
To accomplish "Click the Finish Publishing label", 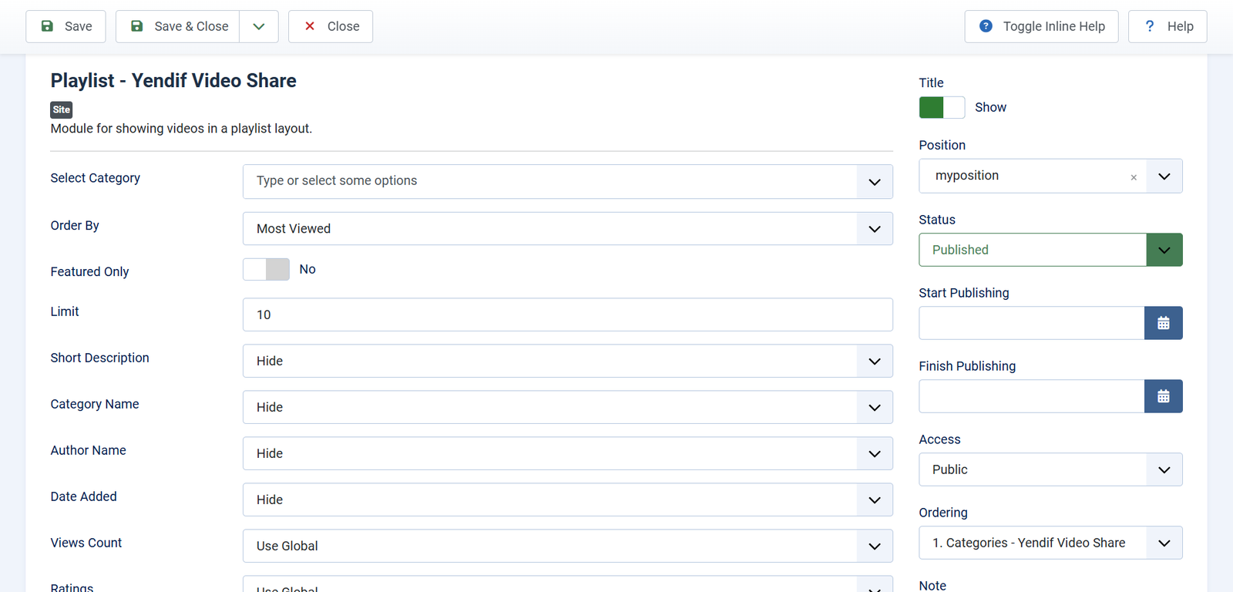I will (x=967, y=366).
